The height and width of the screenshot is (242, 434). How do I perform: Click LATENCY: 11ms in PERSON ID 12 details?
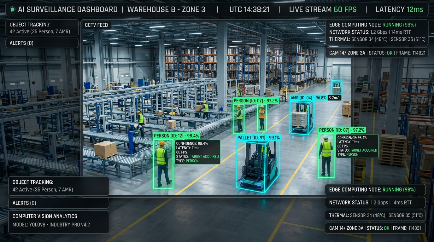tap(188, 148)
